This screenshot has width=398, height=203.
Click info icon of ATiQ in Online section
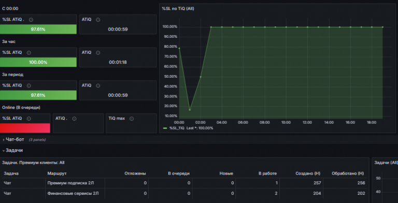click(x=74, y=119)
